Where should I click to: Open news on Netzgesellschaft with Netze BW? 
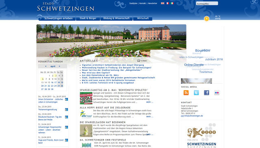click(118, 78)
